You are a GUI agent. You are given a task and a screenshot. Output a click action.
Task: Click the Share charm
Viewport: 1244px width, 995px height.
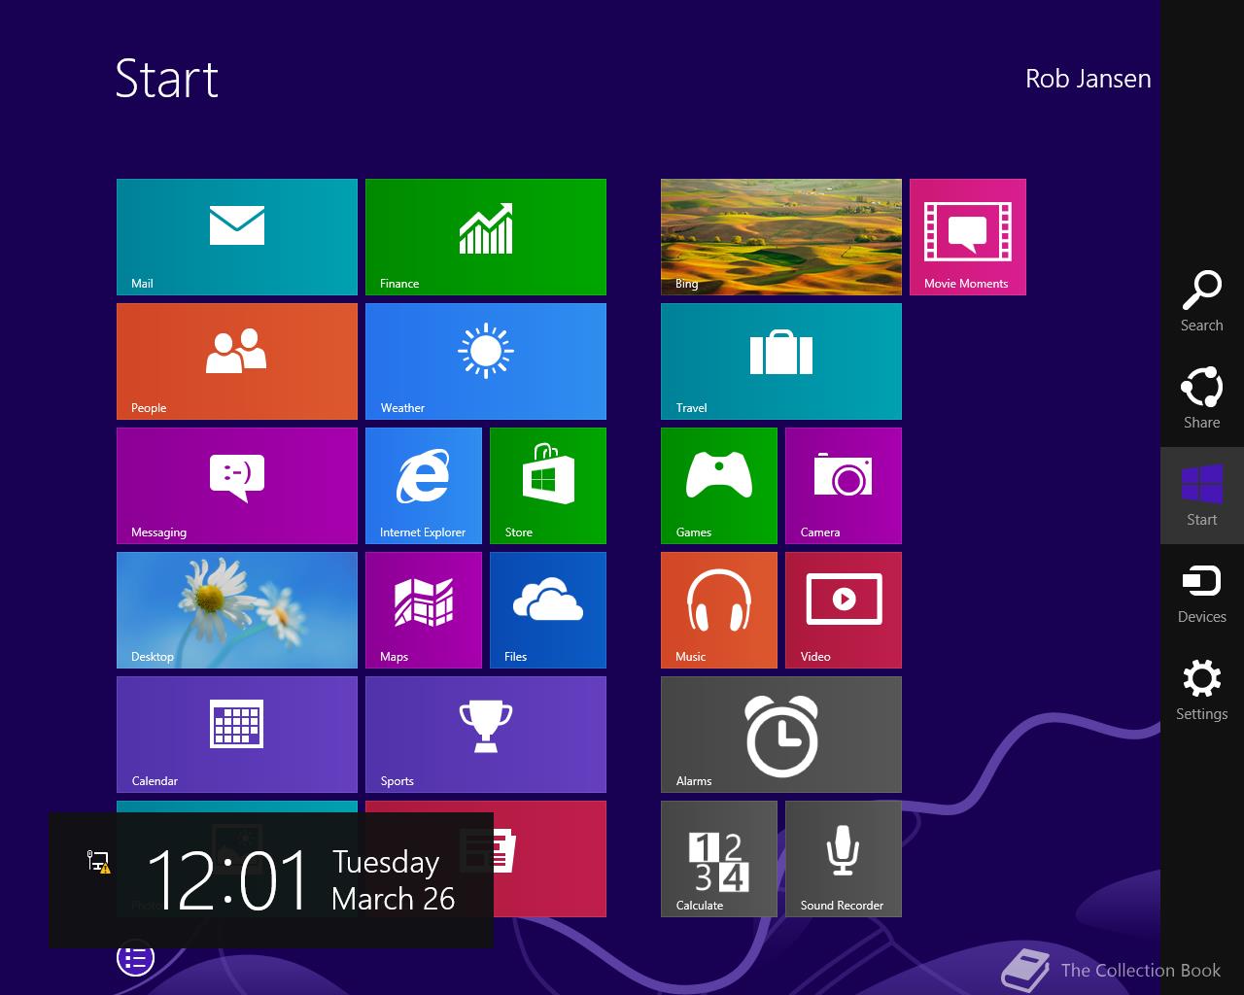coord(1202,398)
